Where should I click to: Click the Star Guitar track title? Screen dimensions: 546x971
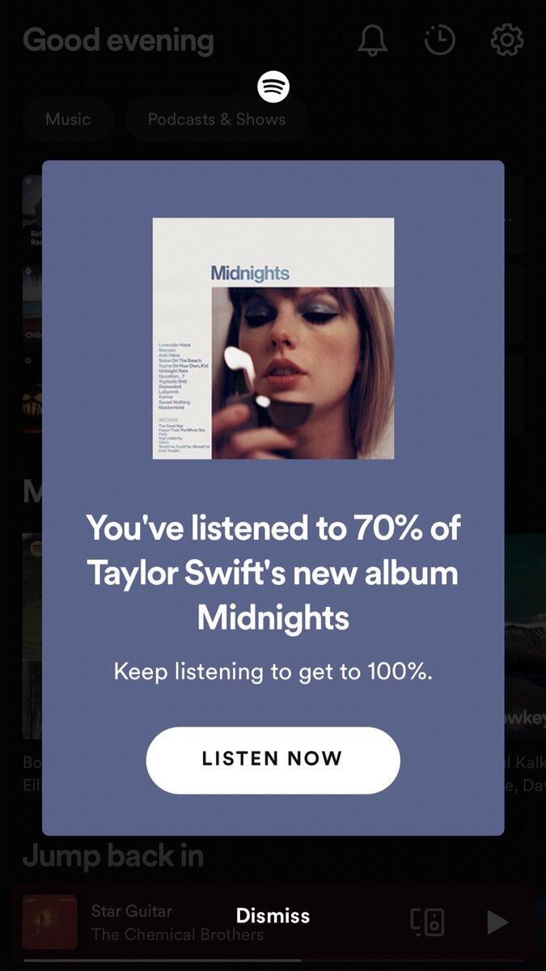point(132,911)
